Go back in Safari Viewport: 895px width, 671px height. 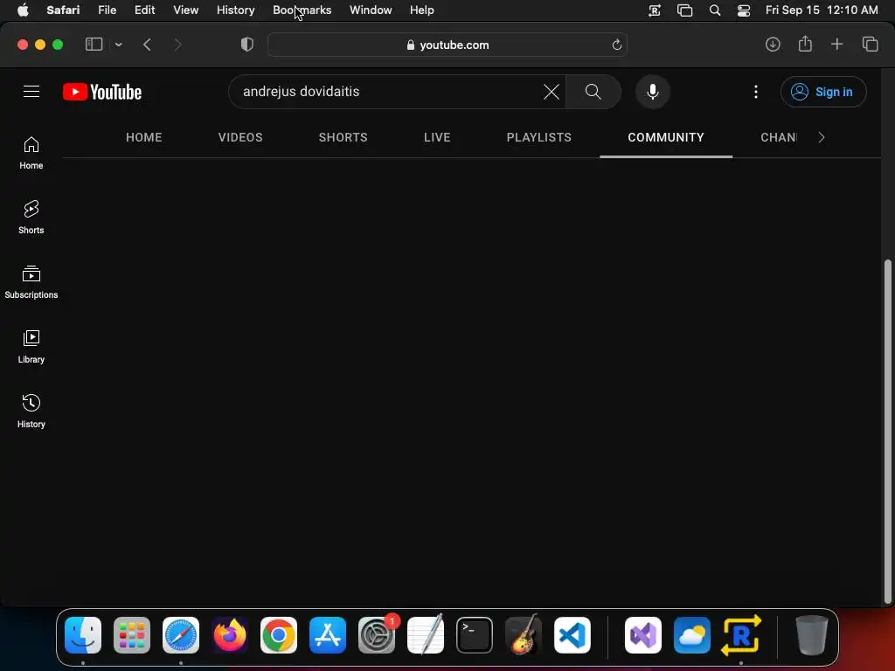[x=147, y=45]
